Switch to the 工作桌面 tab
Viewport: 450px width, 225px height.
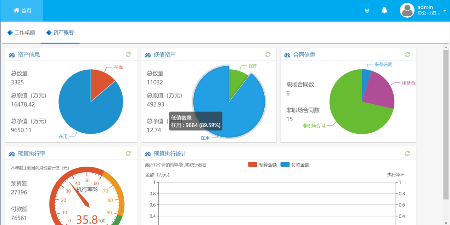pyautogui.click(x=21, y=33)
